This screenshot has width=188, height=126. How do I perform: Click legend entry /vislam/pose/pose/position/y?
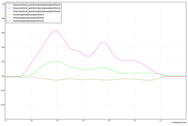26,18
